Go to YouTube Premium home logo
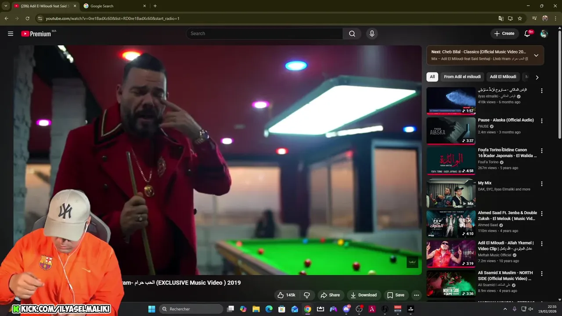This screenshot has width=562, height=316. coord(36,34)
